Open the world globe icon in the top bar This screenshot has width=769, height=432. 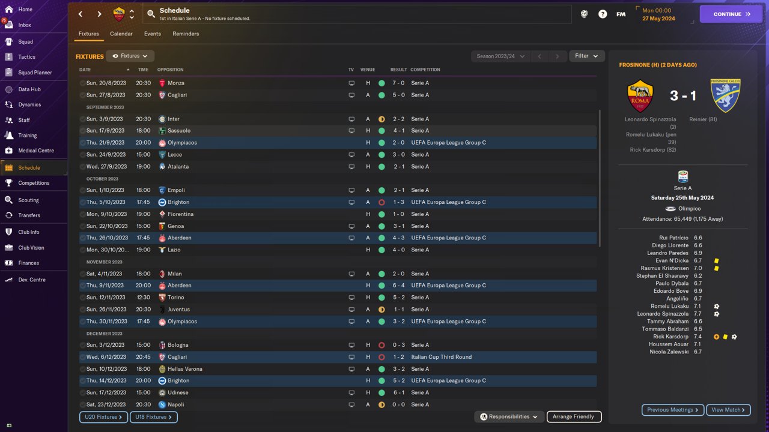coord(584,14)
